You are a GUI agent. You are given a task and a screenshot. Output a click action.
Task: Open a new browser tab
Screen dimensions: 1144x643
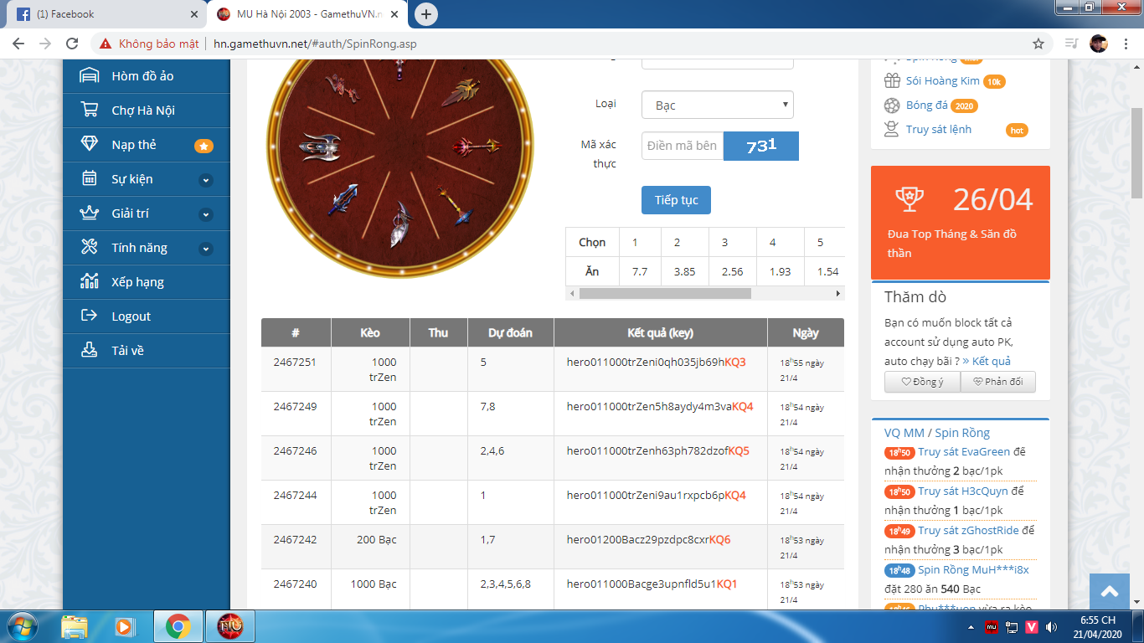coord(426,14)
